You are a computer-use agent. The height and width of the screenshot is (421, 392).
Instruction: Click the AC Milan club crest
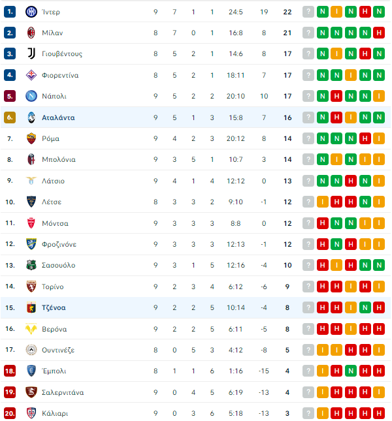[31, 33]
